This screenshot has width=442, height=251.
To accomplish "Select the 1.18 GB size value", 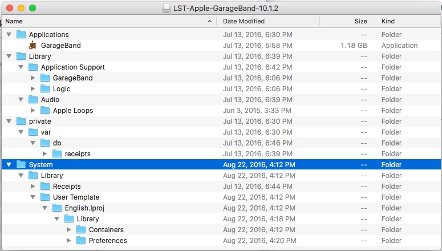I will [354, 46].
